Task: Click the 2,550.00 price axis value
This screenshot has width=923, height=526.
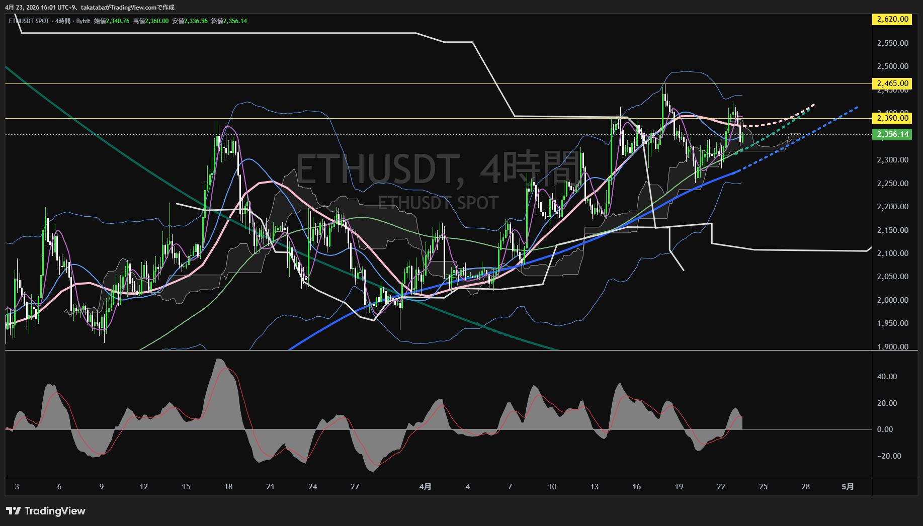Action: pyautogui.click(x=893, y=43)
